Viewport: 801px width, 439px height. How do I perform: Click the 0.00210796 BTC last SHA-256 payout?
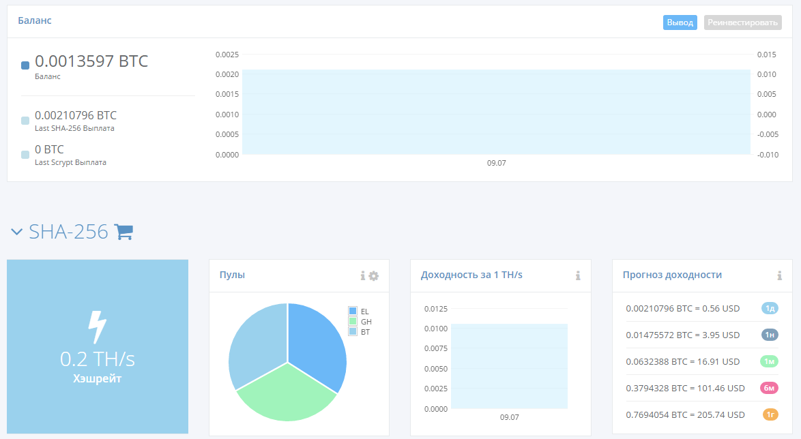(76, 115)
